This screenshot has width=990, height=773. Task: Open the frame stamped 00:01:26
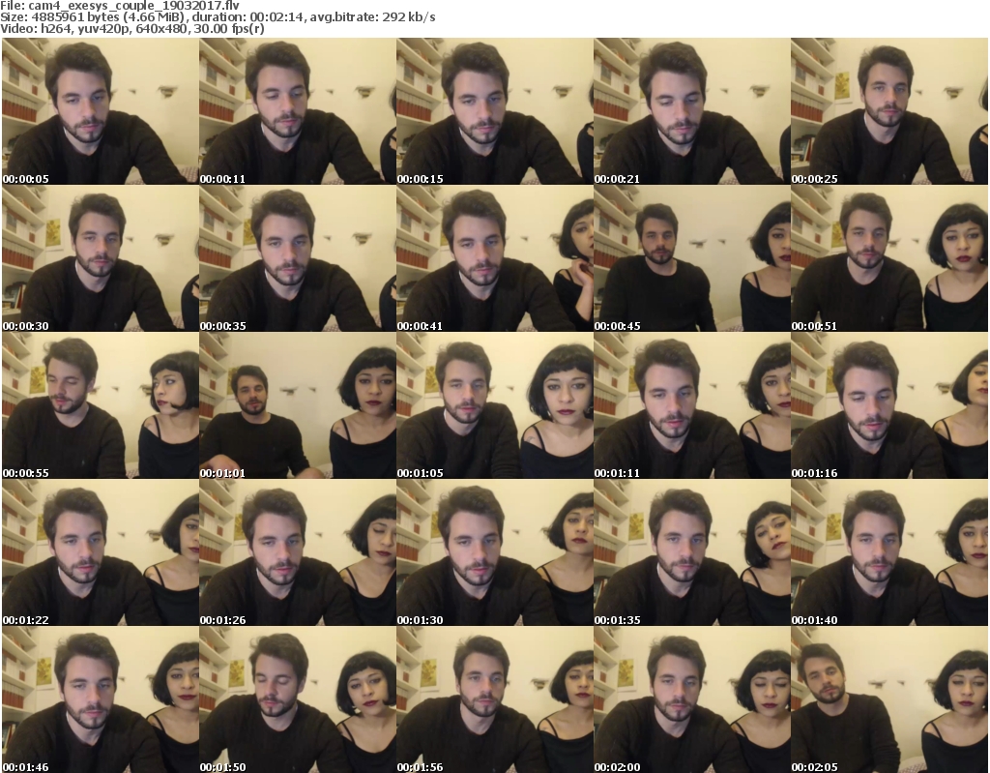click(298, 552)
